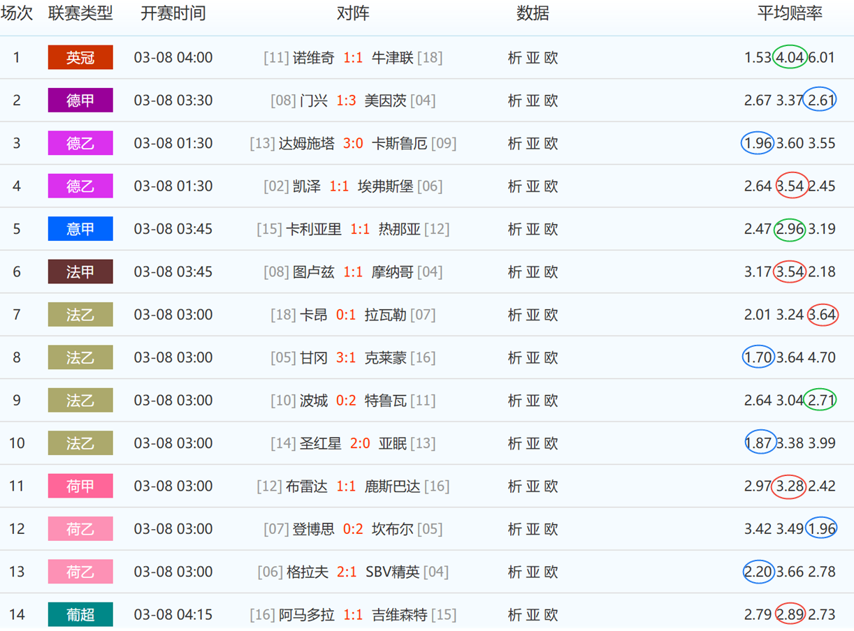The image size is (854, 631).
Task: Click score 1:3 for 门兴 vs 美因茨
Action: click(346, 101)
